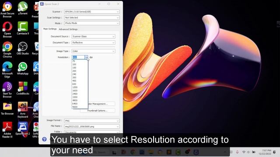280x157 pixels.
Task: Open the CodeBlocks desktop icon
Action: click(23, 88)
